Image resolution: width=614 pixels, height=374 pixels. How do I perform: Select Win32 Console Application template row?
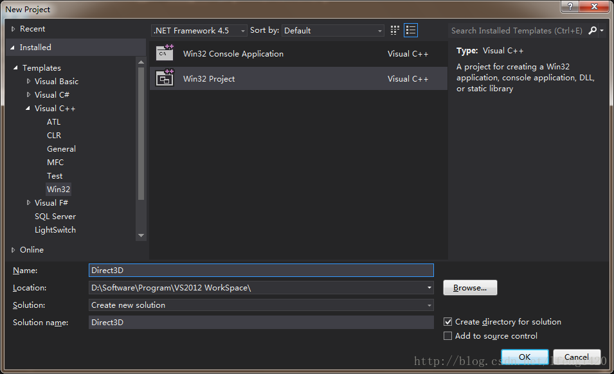[298, 53]
